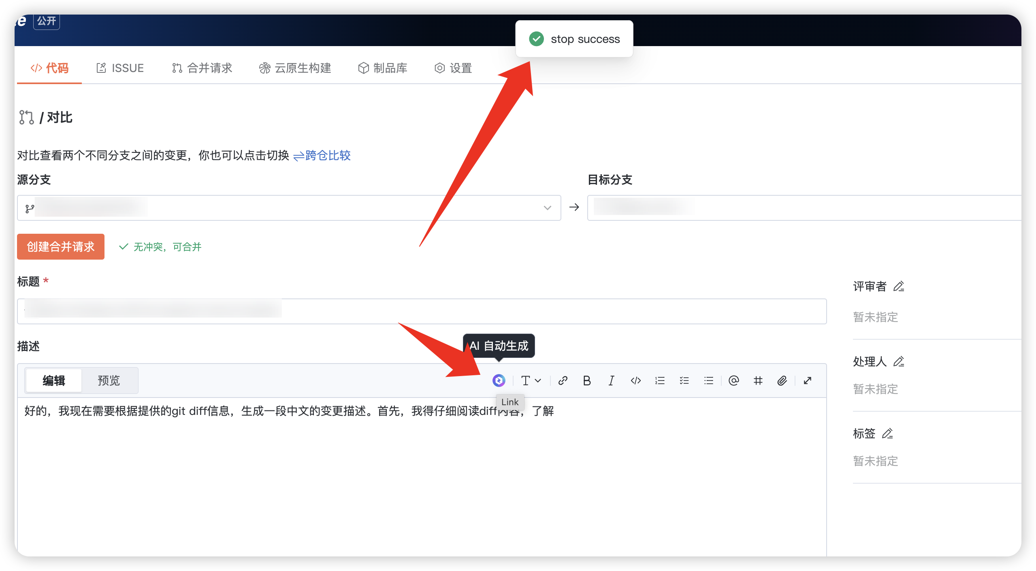Click the 创建合并请求 button
1036x571 pixels.
pyautogui.click(x=61, y=247)
